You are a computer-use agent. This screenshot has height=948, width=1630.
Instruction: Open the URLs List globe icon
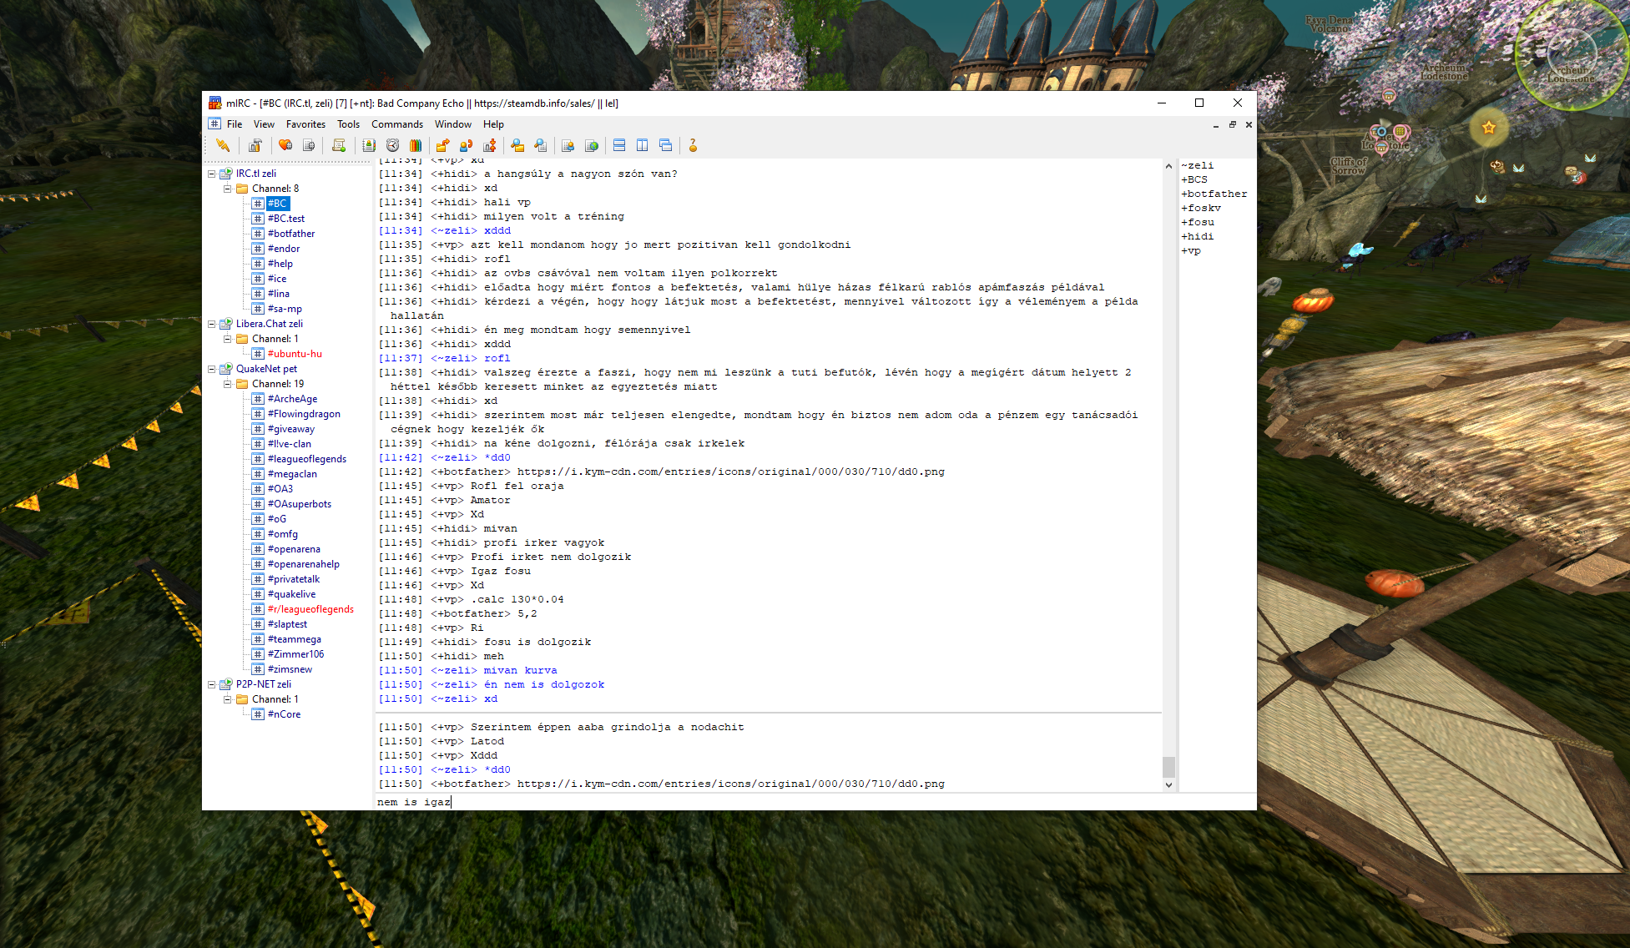(x=592, y=145)
